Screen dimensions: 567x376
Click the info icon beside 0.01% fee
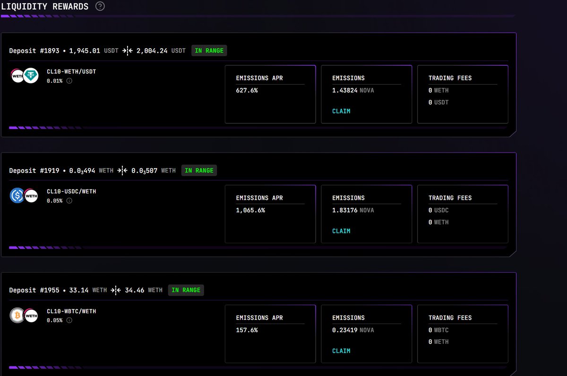click(x=69, y=81)
